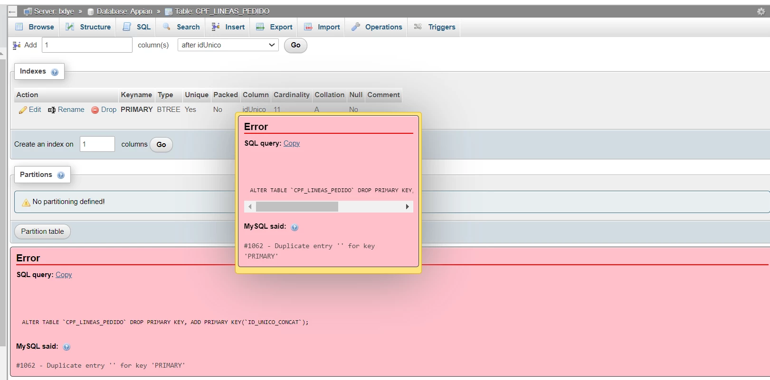
Task: Click the popup scrollbar left arrow
Action: pyautogui.click(x=250, y=207)
